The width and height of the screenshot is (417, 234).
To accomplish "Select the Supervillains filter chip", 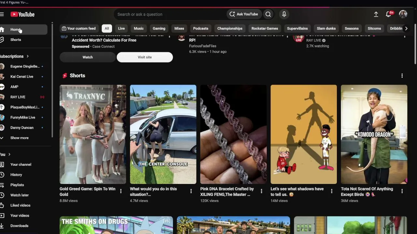I will [x=297, y=29].
